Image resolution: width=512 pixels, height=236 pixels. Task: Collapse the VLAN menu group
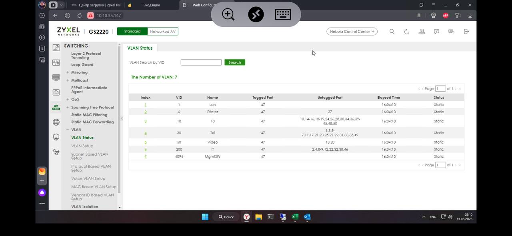coord(68,130)
